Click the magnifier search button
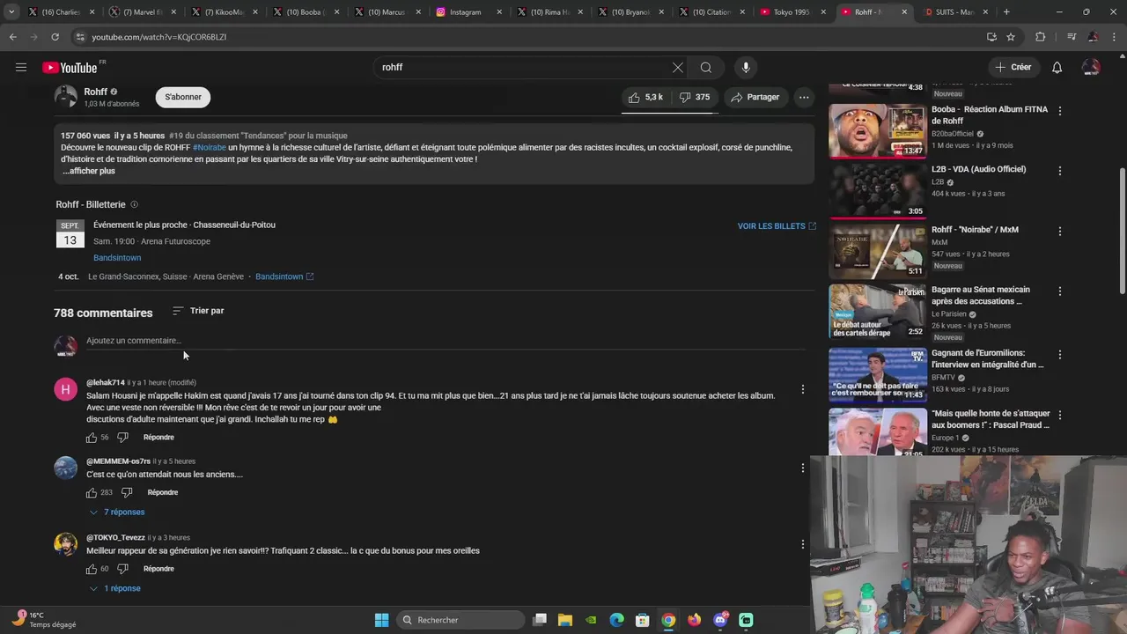The height and width of the screenshot is (634, 1127). [x=706, y=67]
